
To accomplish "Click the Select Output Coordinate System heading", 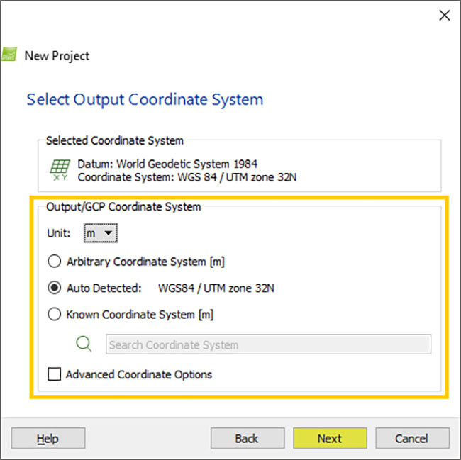I will click(145, 100).
